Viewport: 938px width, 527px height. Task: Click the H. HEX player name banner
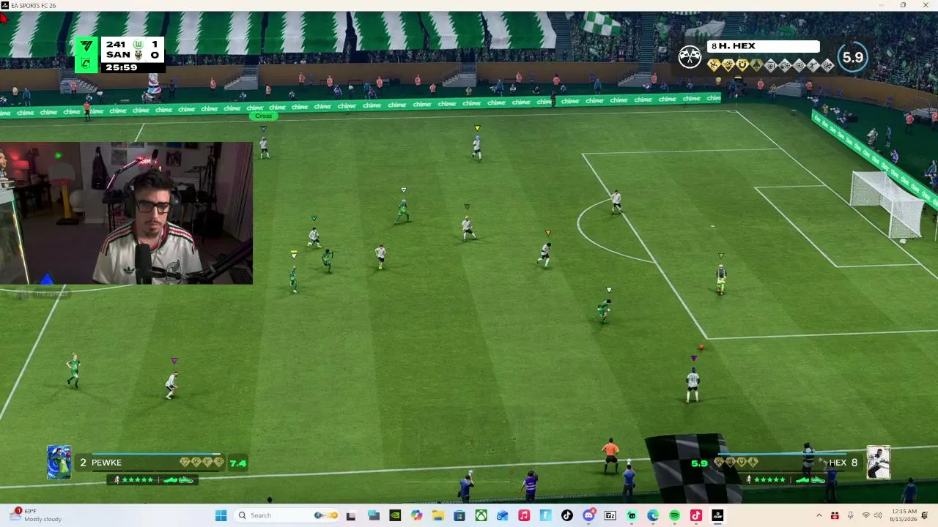click(x=763, y=46)
